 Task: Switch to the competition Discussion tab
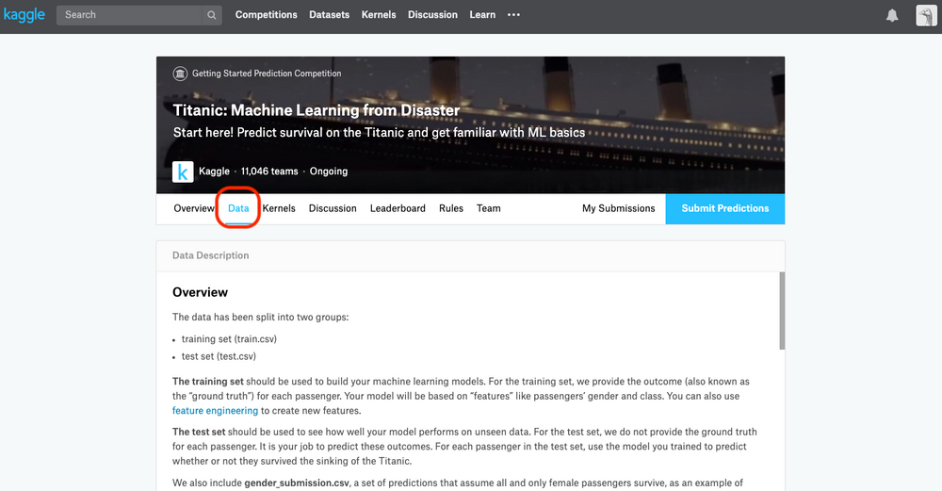(x=333, y=208)
